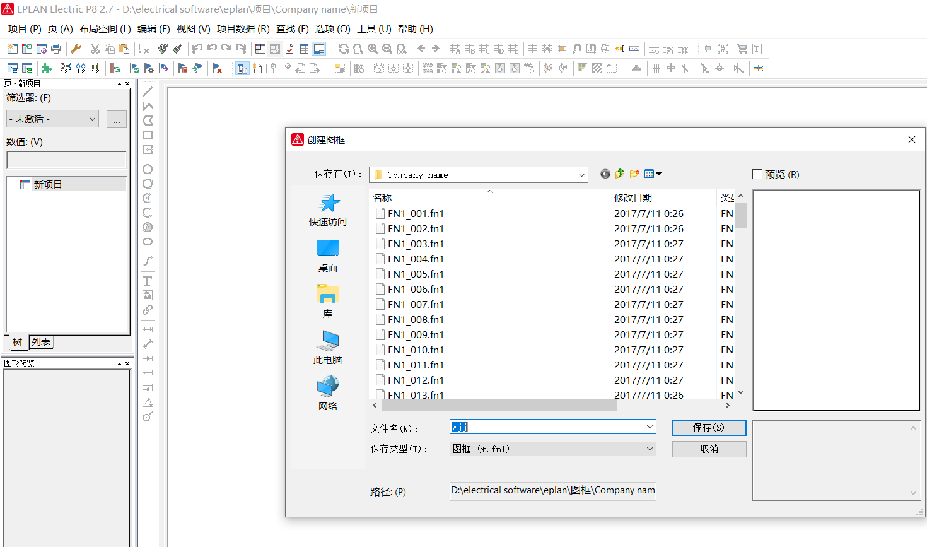Viewport: 927px width, 547px height.
Task: Click the filter ellipsis button
Action: pos(117,119)
